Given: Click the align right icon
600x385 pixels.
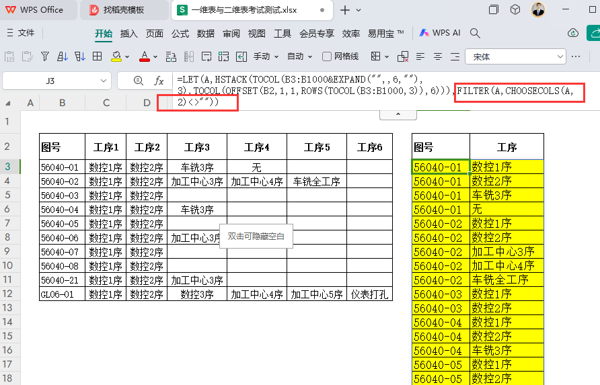Looking at the screenshot, I should click(x=455, y=56).
